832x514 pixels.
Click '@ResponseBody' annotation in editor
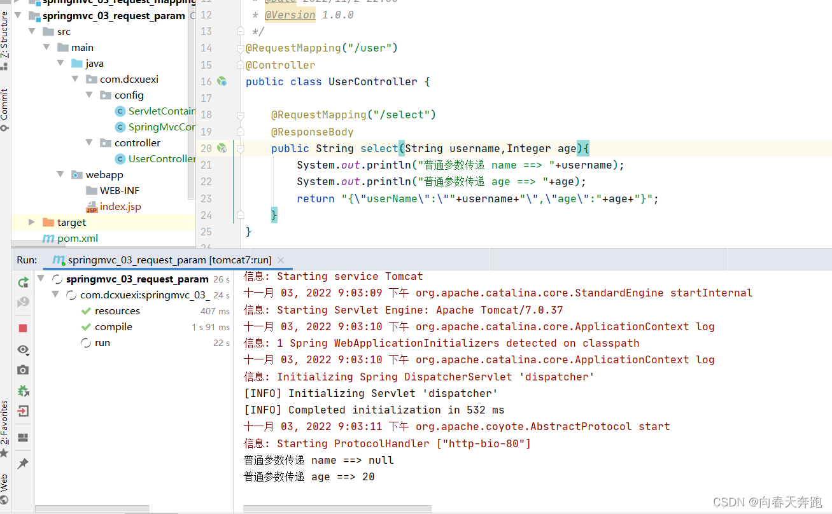(312, 132)
